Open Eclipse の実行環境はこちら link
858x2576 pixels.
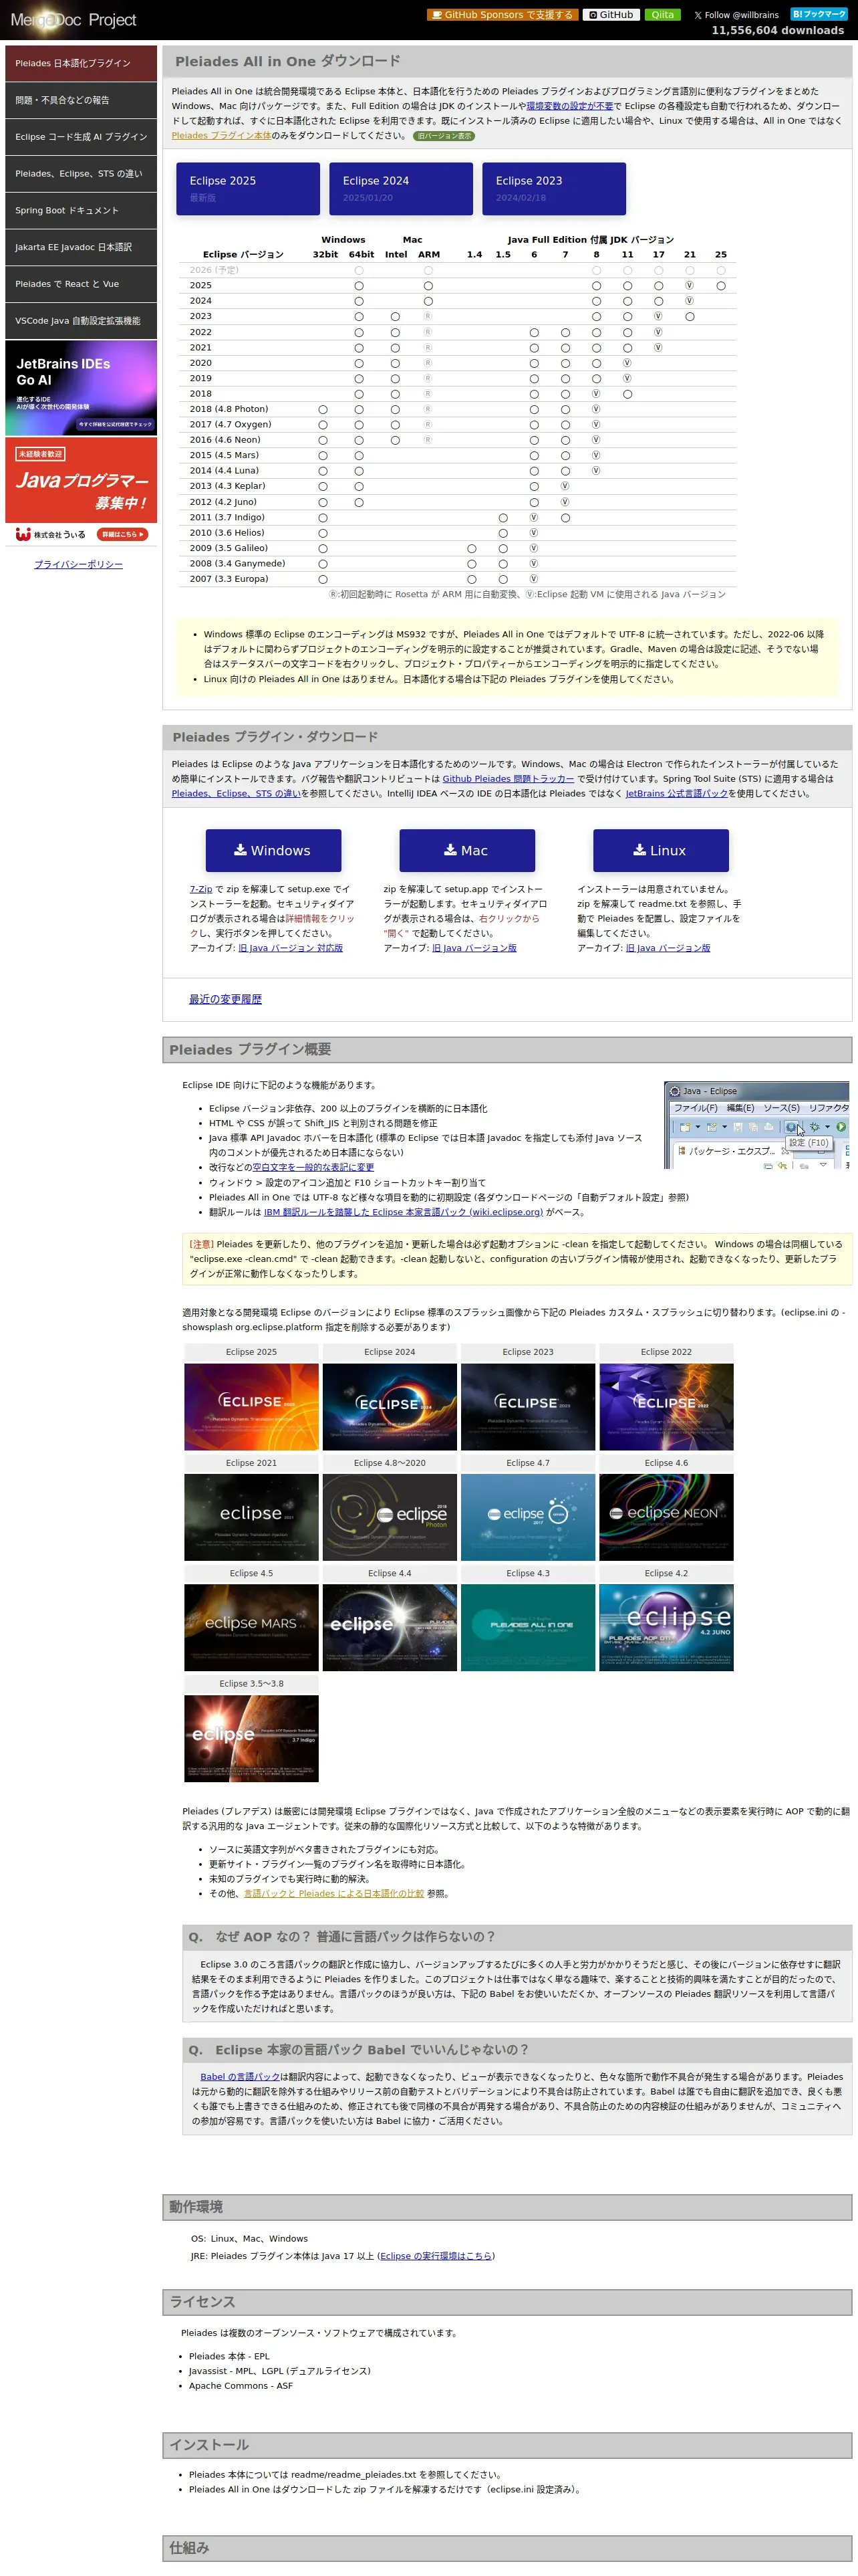point(436,2256)
